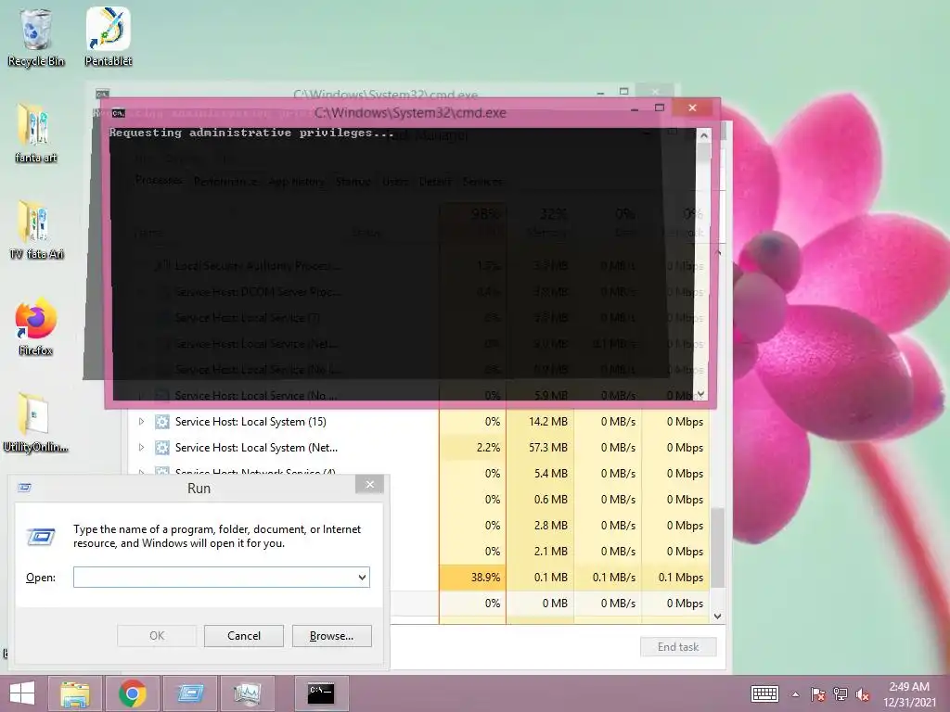Click the 0.6 MB memory cell

pos(541,500)
